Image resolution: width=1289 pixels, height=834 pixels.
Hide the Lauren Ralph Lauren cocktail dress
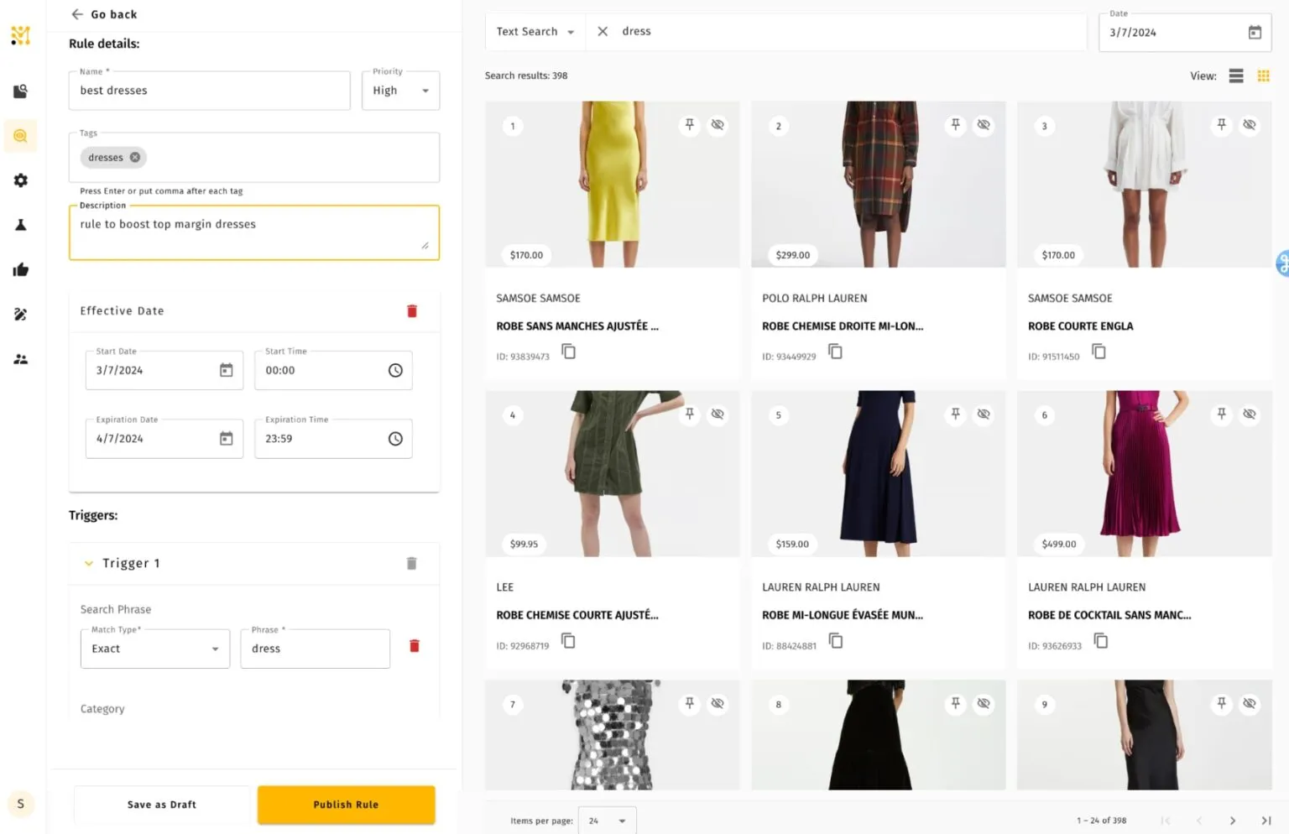[x=1250, y=414]
